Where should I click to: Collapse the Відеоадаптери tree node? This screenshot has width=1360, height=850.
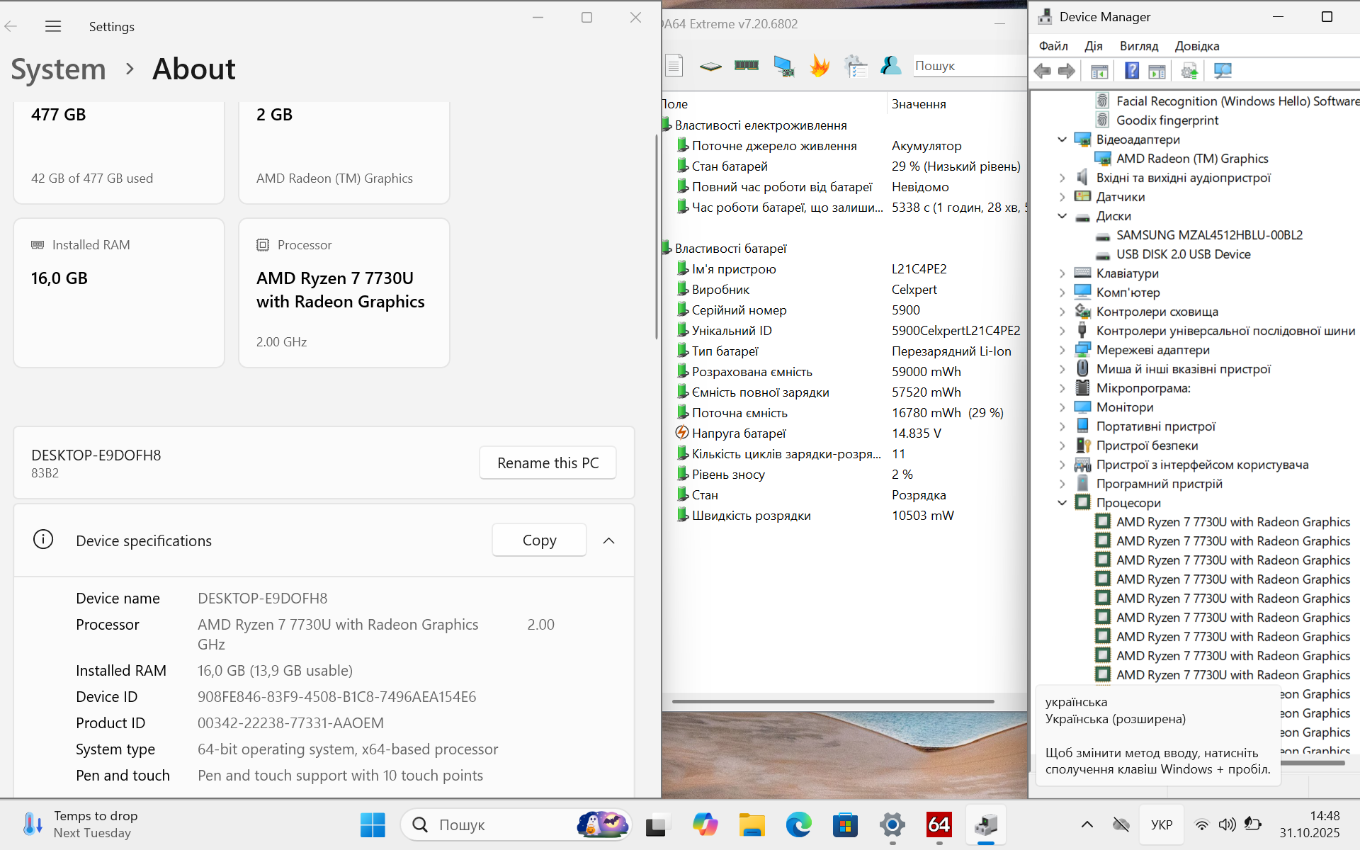click(1062, 140)
